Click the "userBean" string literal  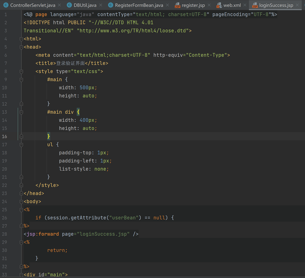[x=124, y=217]
